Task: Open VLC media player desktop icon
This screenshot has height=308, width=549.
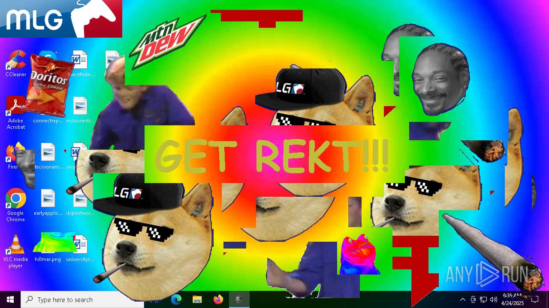Action: pos(16,252)
